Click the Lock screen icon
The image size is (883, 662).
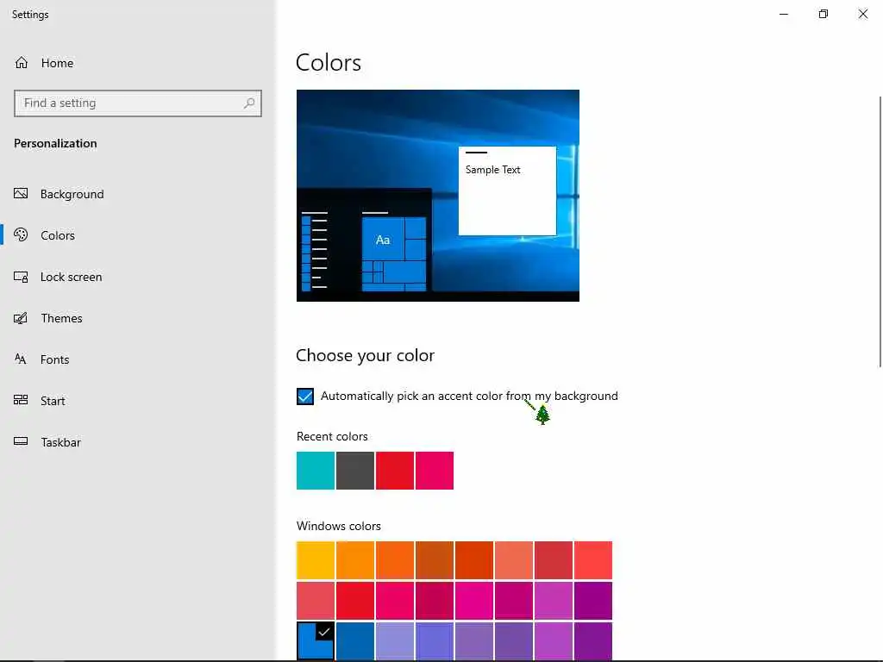click(x=21, y=277)
